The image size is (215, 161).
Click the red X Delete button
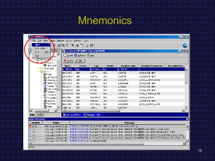tap(68, 61)
